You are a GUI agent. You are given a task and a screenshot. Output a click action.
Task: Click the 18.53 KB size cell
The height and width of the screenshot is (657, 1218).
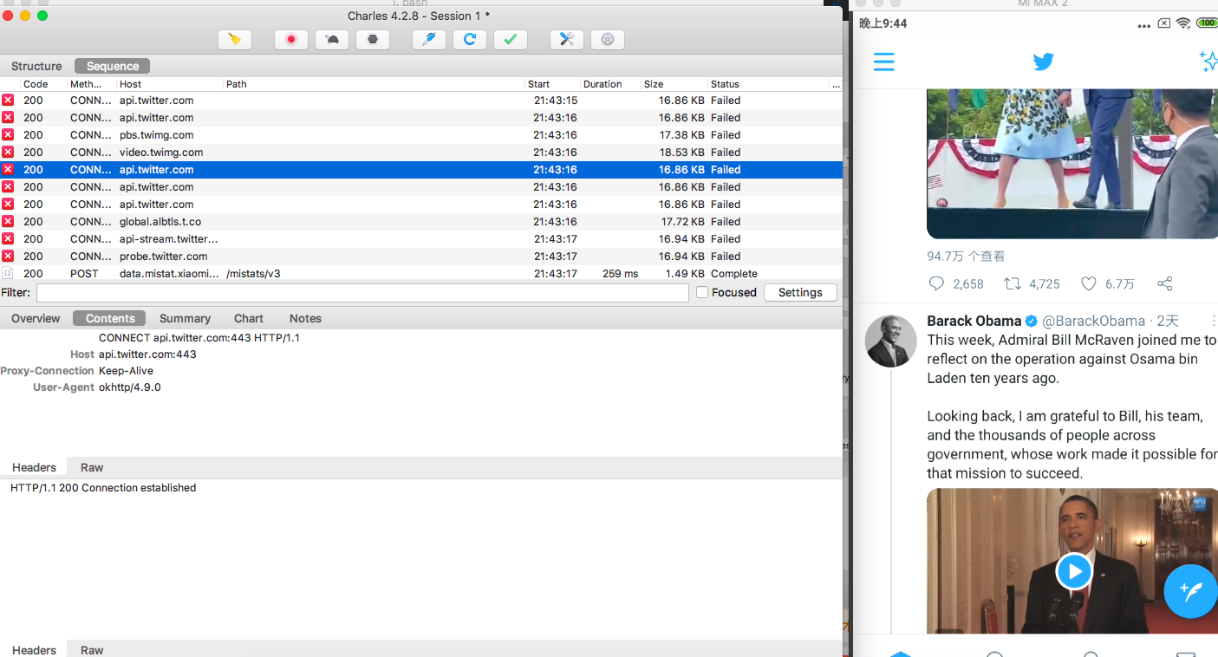click(681, 152)
